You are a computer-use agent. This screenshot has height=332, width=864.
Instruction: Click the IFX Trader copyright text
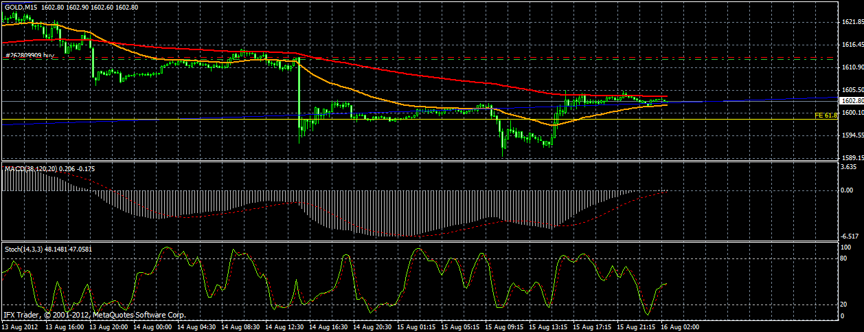click(x=94, y=315)
